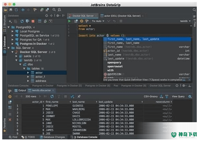Screen dimensions: 201x142
Task: Expand the sakila database node
Action: [17, 56]
